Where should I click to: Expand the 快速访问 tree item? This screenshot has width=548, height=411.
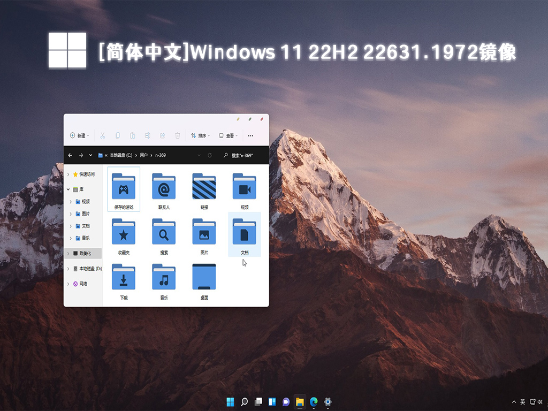tap(69, 174)
